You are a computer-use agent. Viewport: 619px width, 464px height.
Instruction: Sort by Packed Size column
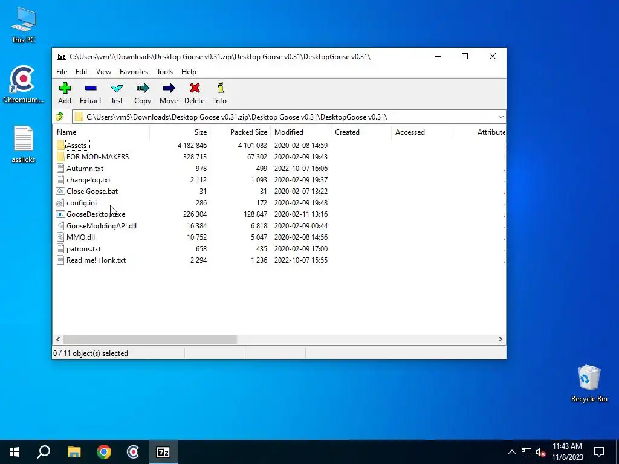coord(241,132)
